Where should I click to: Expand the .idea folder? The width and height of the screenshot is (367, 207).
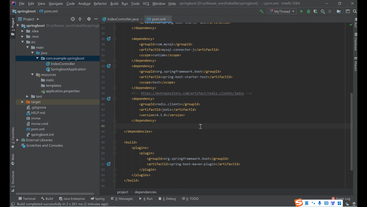point(22,31)
